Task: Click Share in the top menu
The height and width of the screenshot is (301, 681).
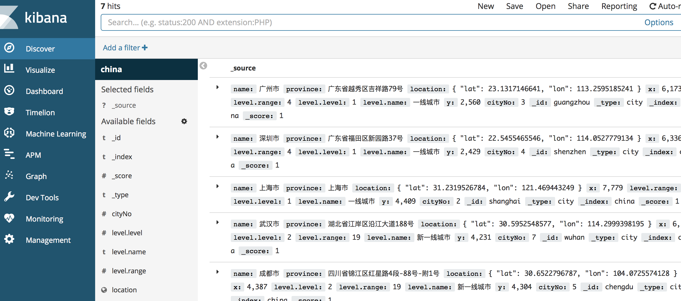Action: click(x=578, y=6)
